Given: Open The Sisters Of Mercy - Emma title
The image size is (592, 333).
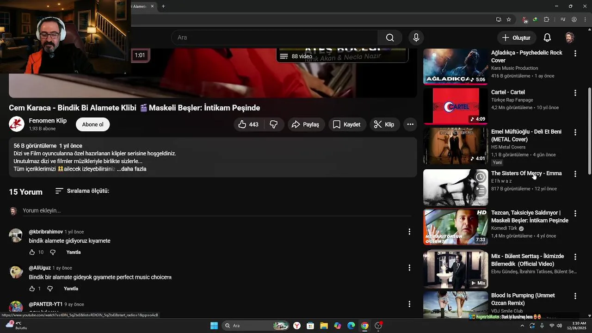Looking at the screenshot, I should point(526,173).
